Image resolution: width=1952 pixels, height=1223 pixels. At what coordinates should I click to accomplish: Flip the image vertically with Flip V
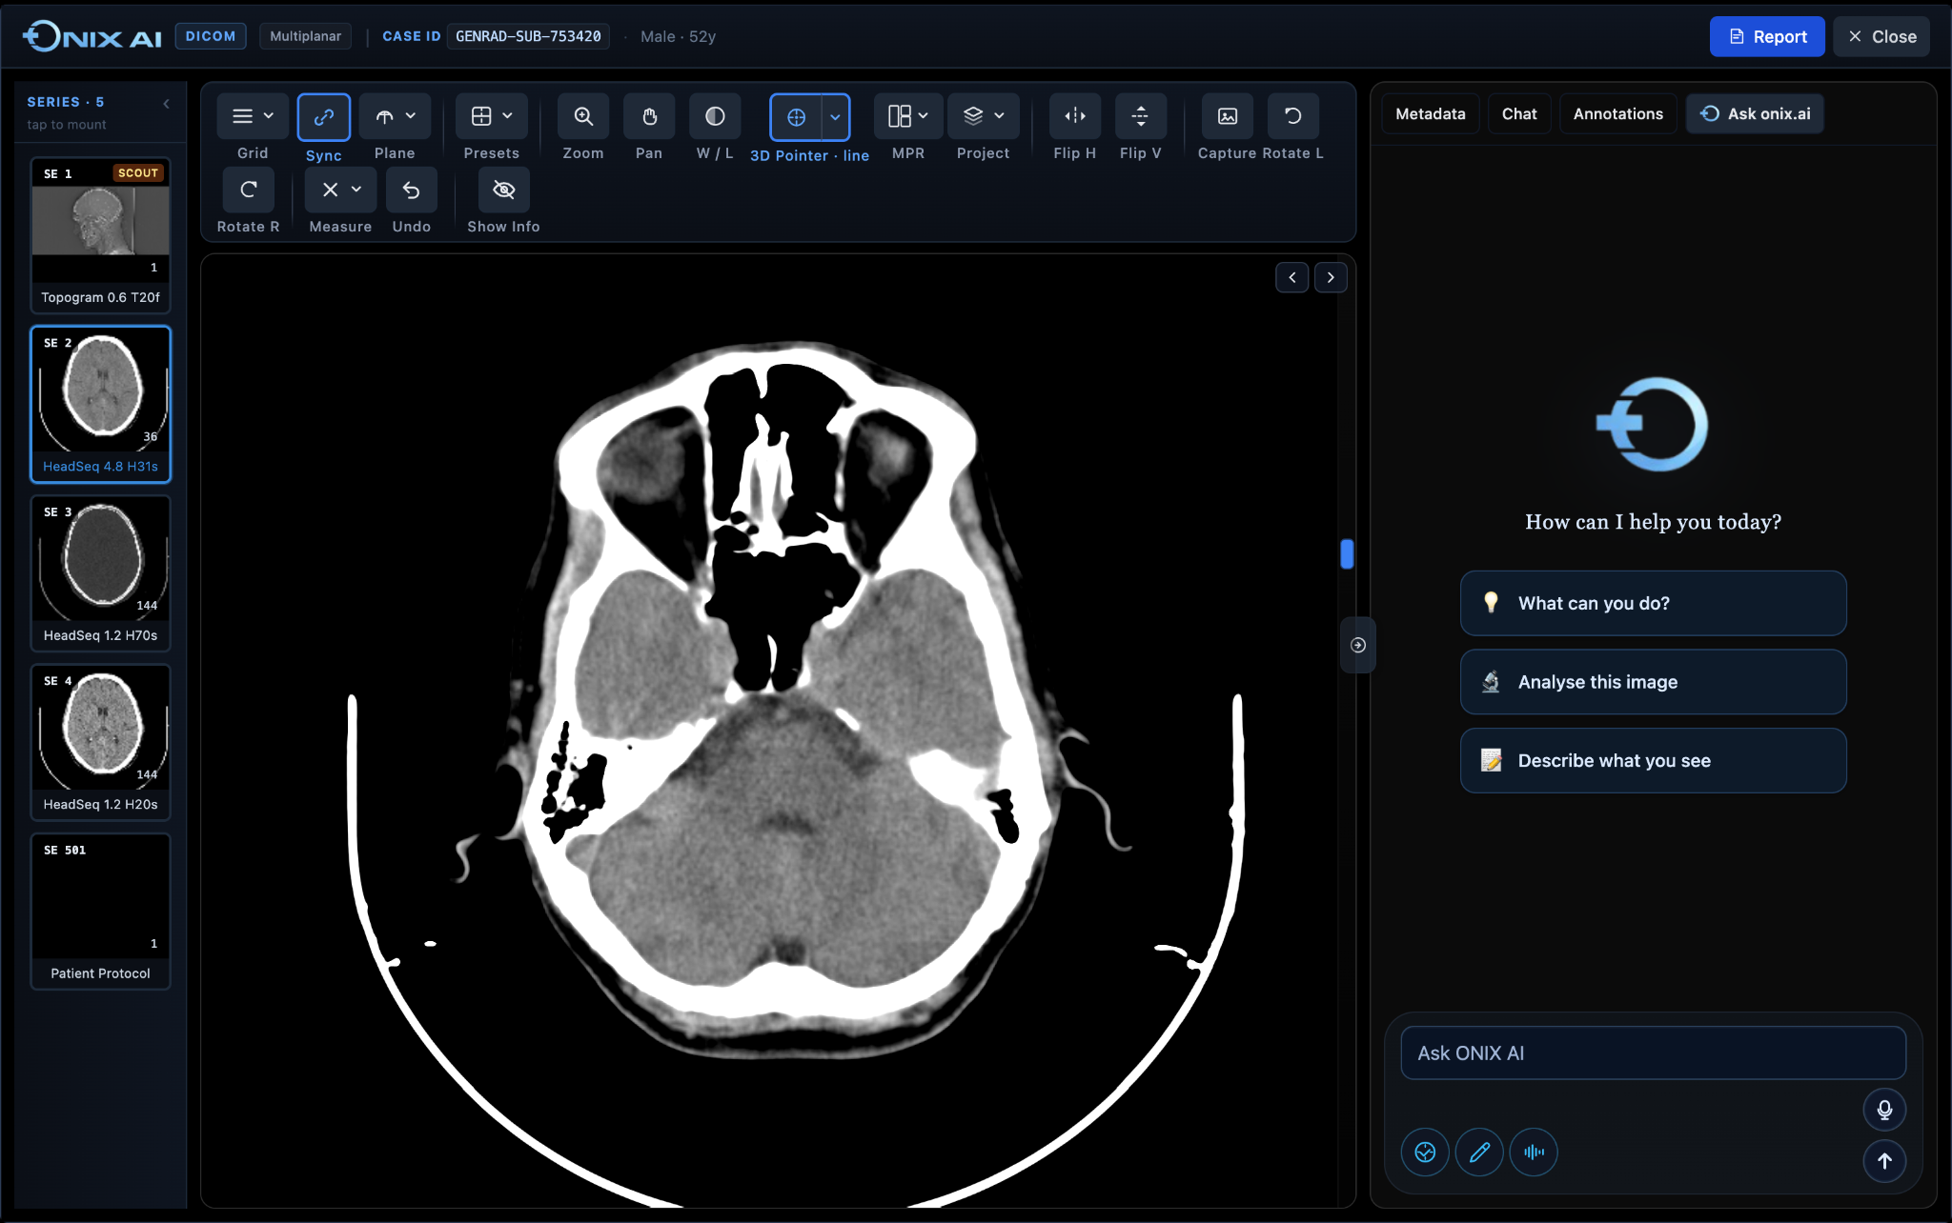[x=1141, y=116]
